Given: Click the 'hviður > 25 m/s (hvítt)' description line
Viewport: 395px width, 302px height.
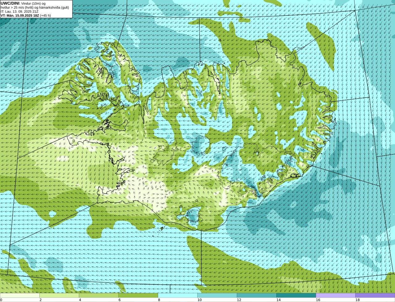Looking at the screenshot, I should 35,7.
